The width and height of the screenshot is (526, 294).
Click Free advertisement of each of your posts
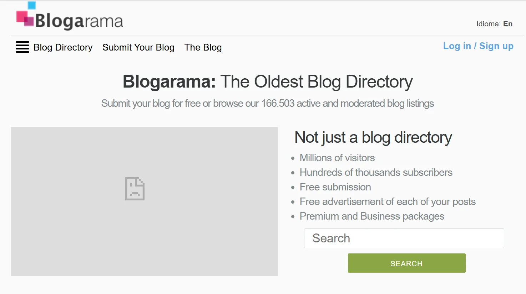[x=388, y=201]
